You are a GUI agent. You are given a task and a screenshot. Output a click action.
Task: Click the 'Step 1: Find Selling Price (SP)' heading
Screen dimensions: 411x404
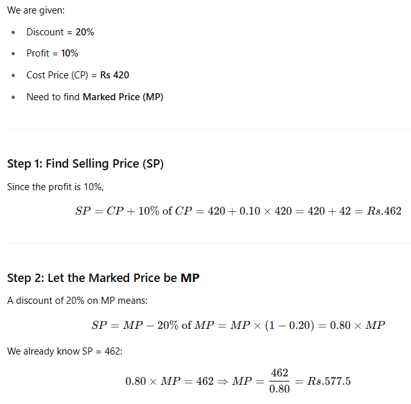(x=85, y=164)
